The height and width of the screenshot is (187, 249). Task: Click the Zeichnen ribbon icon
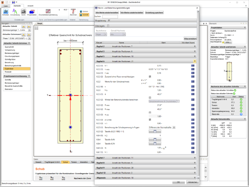click(73, 12)
